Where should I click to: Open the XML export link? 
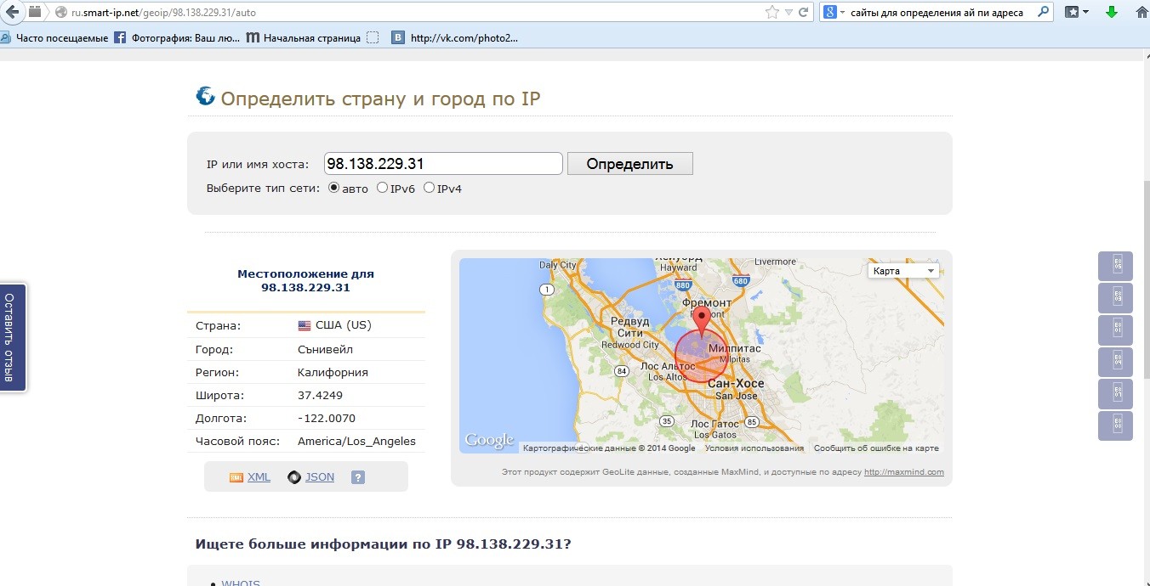[x=259, y=477]
